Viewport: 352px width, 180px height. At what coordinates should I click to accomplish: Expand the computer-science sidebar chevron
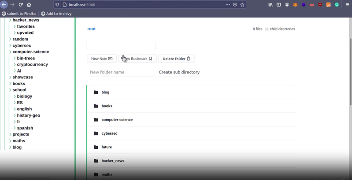tap(10, 52)
